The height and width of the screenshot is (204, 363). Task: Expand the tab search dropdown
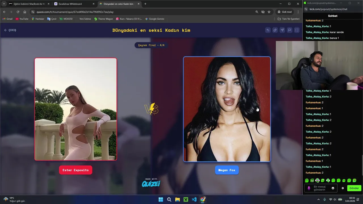coord(4,4)
